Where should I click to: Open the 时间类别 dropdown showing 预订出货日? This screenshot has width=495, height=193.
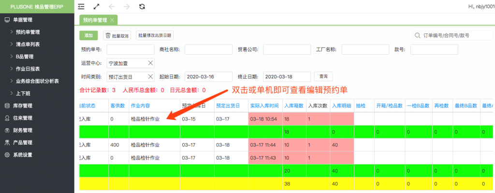131,76
